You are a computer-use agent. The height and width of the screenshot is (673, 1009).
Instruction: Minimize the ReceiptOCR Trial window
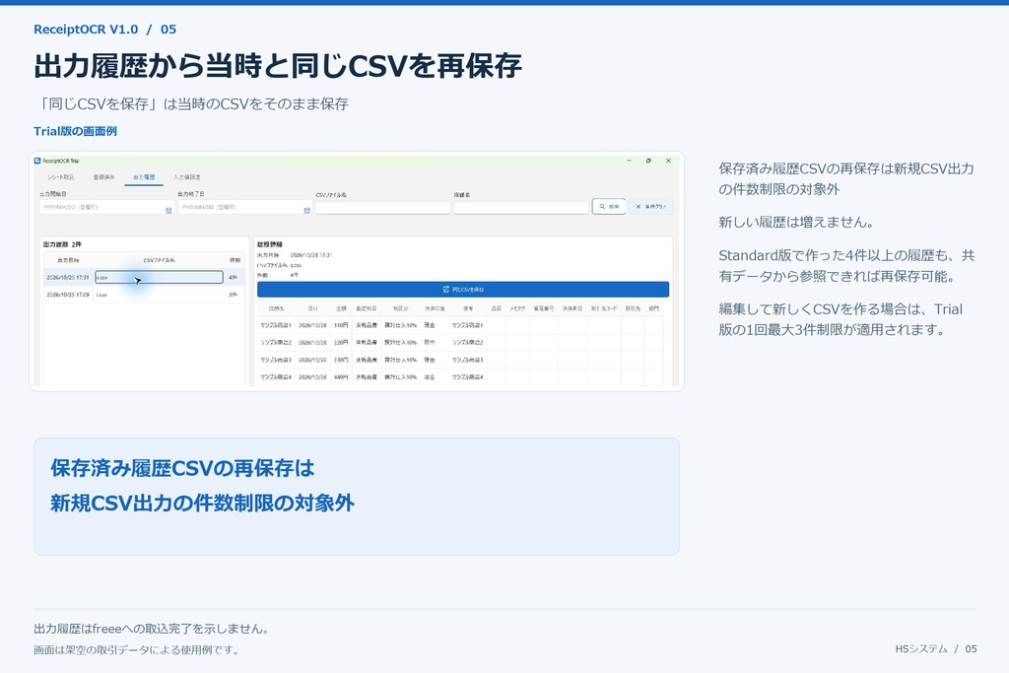click(x=629, y=161)
